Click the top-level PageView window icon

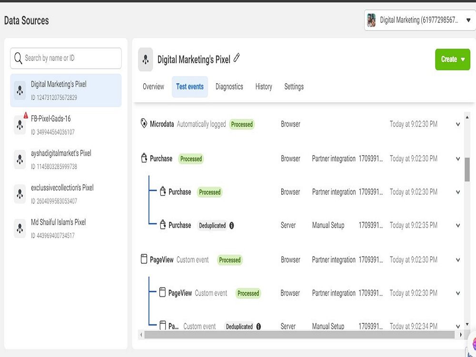click(144, 259)
